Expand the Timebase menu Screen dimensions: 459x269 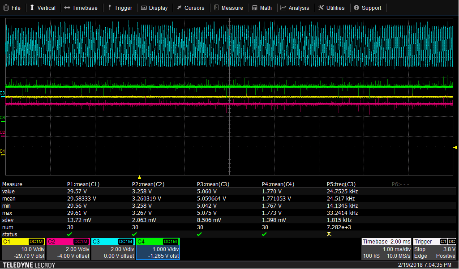point(81,8)
